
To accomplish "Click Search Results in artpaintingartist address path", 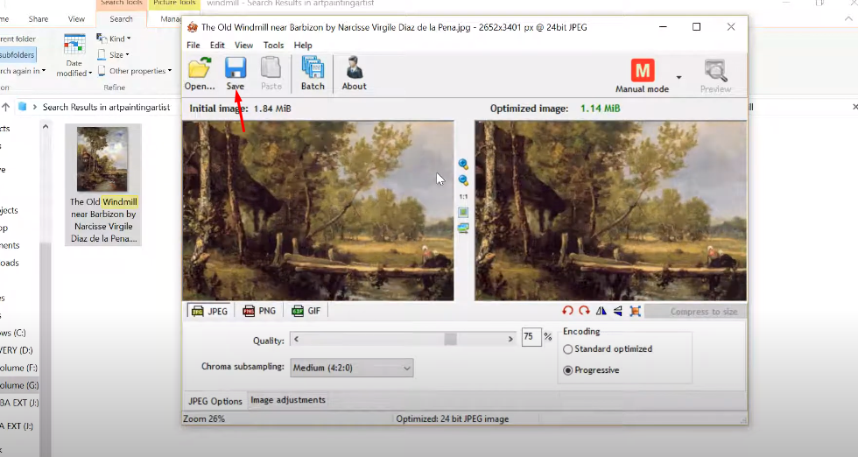I will (x=106, y=107).
